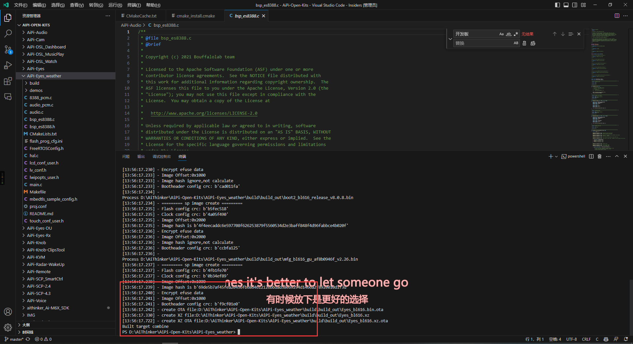Toggle regular expression in find box

[x=516, y=34]
